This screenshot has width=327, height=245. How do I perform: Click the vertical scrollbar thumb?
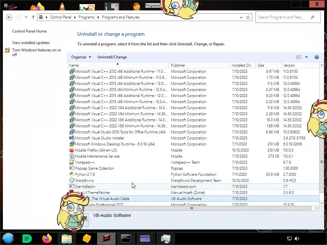click(x=322, y=161)
